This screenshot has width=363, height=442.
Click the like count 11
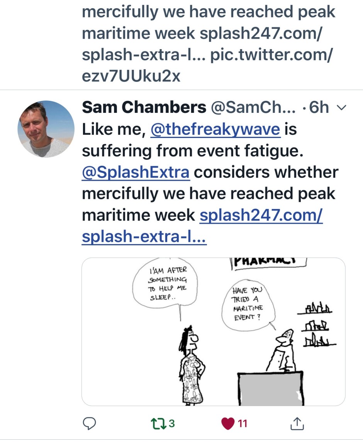click(x=242, y=423)
